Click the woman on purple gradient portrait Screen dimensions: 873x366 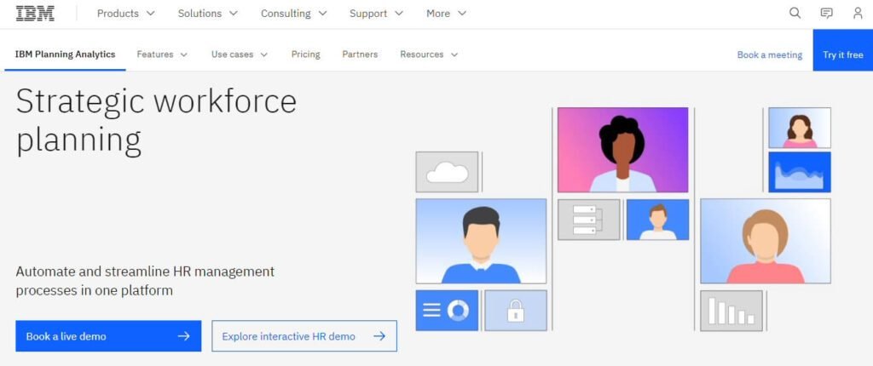coord(623,150)
